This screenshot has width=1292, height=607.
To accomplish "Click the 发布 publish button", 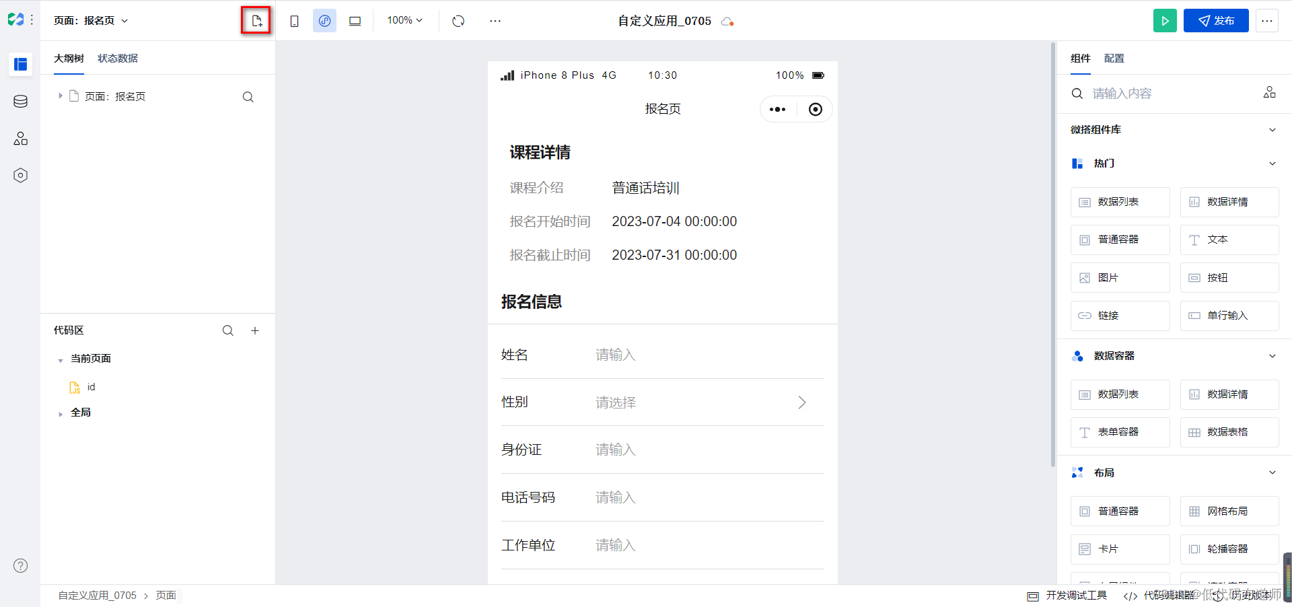I will (1216, 21).
